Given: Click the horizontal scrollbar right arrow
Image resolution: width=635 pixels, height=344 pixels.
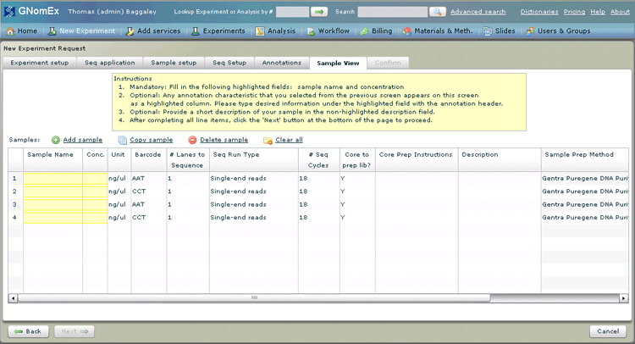Looking at the screenshot, I should tap(624, 298).
